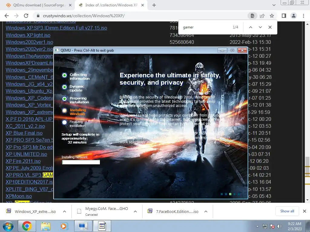
Task: Open the search-in-page magnifier icon in address bar
Action: tap(252, 16)
